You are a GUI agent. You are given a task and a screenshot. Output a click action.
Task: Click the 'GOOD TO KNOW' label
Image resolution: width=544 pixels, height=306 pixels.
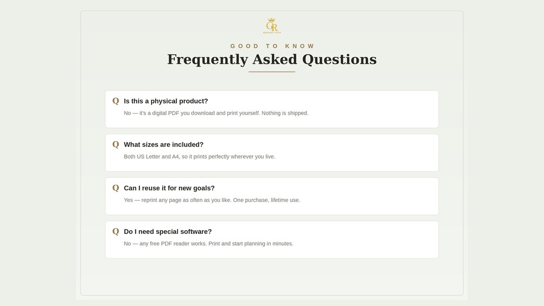pyautogui.click(x=272, y=46)
